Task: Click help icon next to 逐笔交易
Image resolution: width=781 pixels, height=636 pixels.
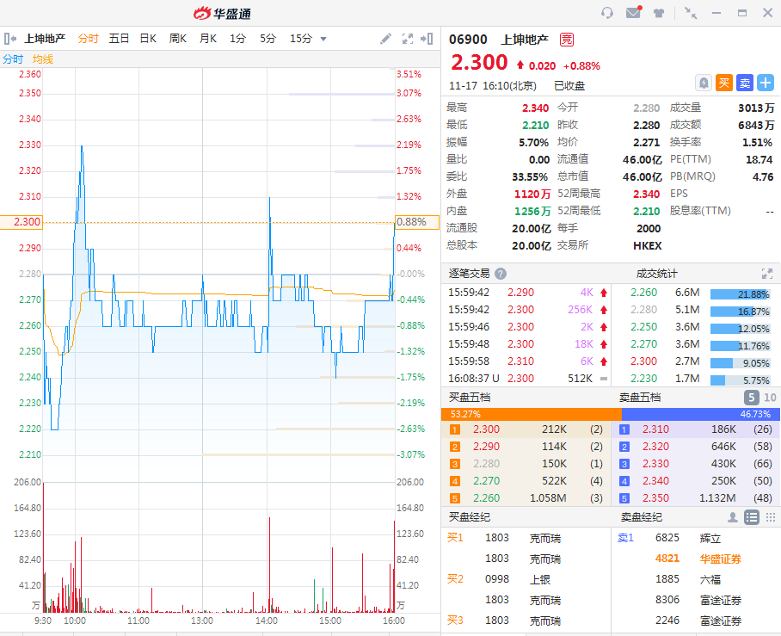Action: tap(501, 274)
